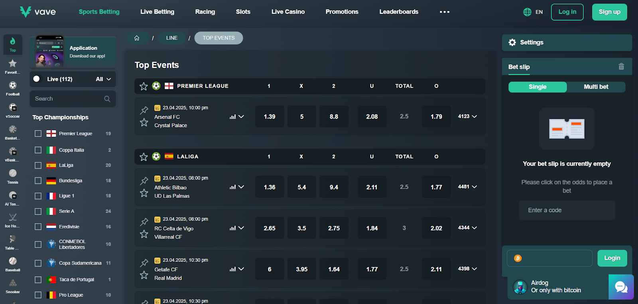The image size is (638, 304).
Task: Select Basketball sport icon
Action: tap(13, 129)
